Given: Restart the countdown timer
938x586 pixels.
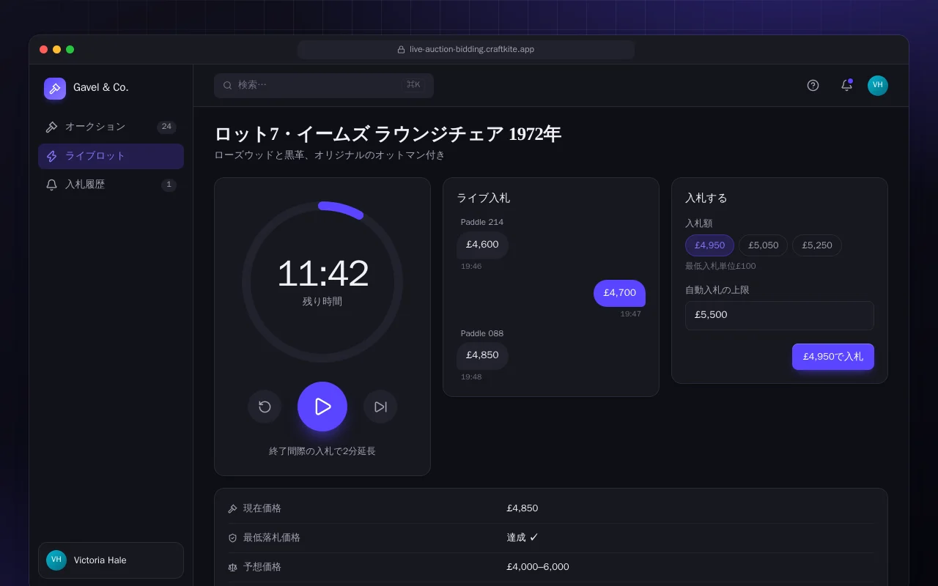Looking at the screenshot, I should pyautogui.click(x=265, y=407).
